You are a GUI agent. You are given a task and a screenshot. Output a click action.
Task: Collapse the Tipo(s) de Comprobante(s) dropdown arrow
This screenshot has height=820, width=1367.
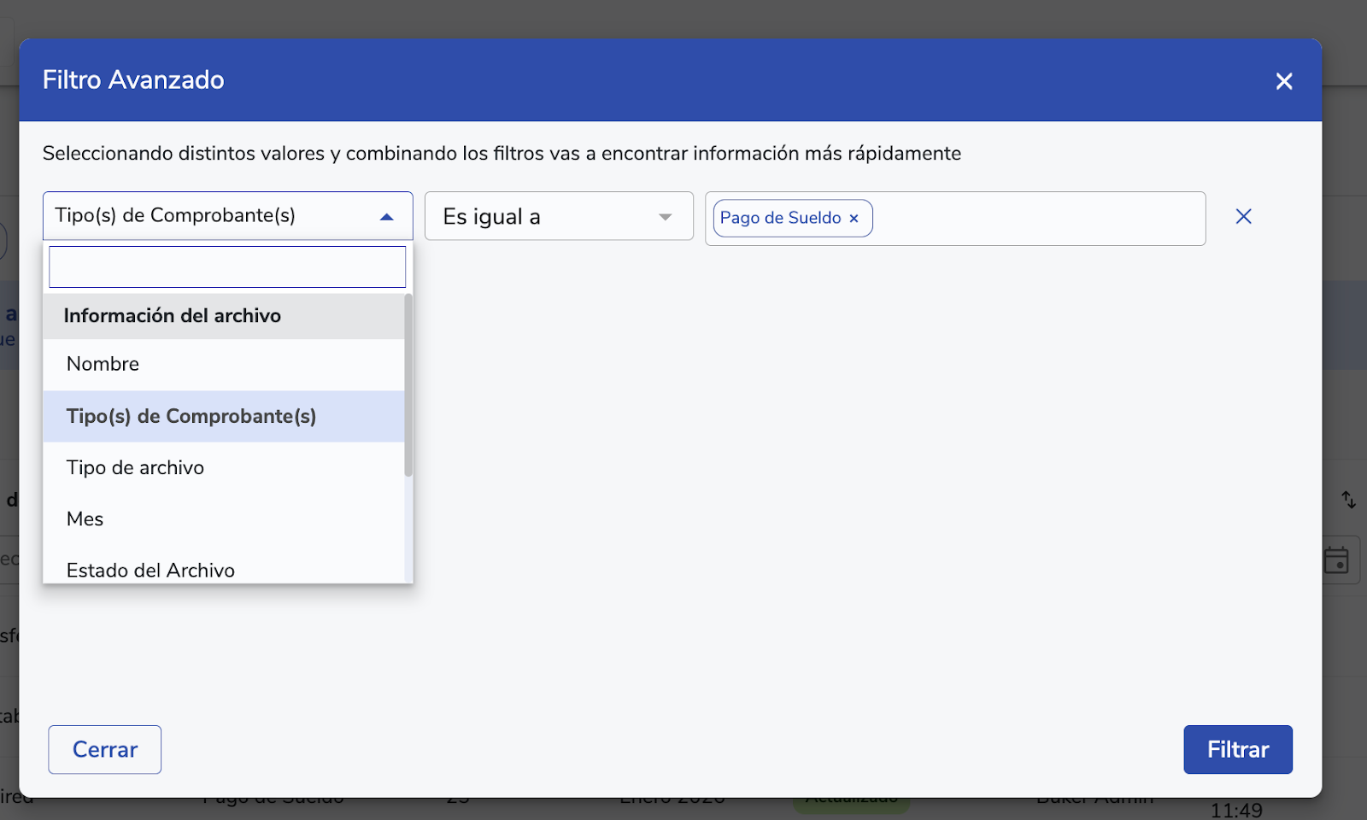pos(387,217)
